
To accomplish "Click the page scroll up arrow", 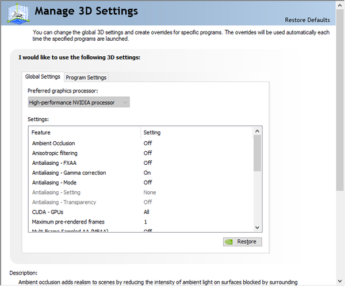I will [340, 6].
